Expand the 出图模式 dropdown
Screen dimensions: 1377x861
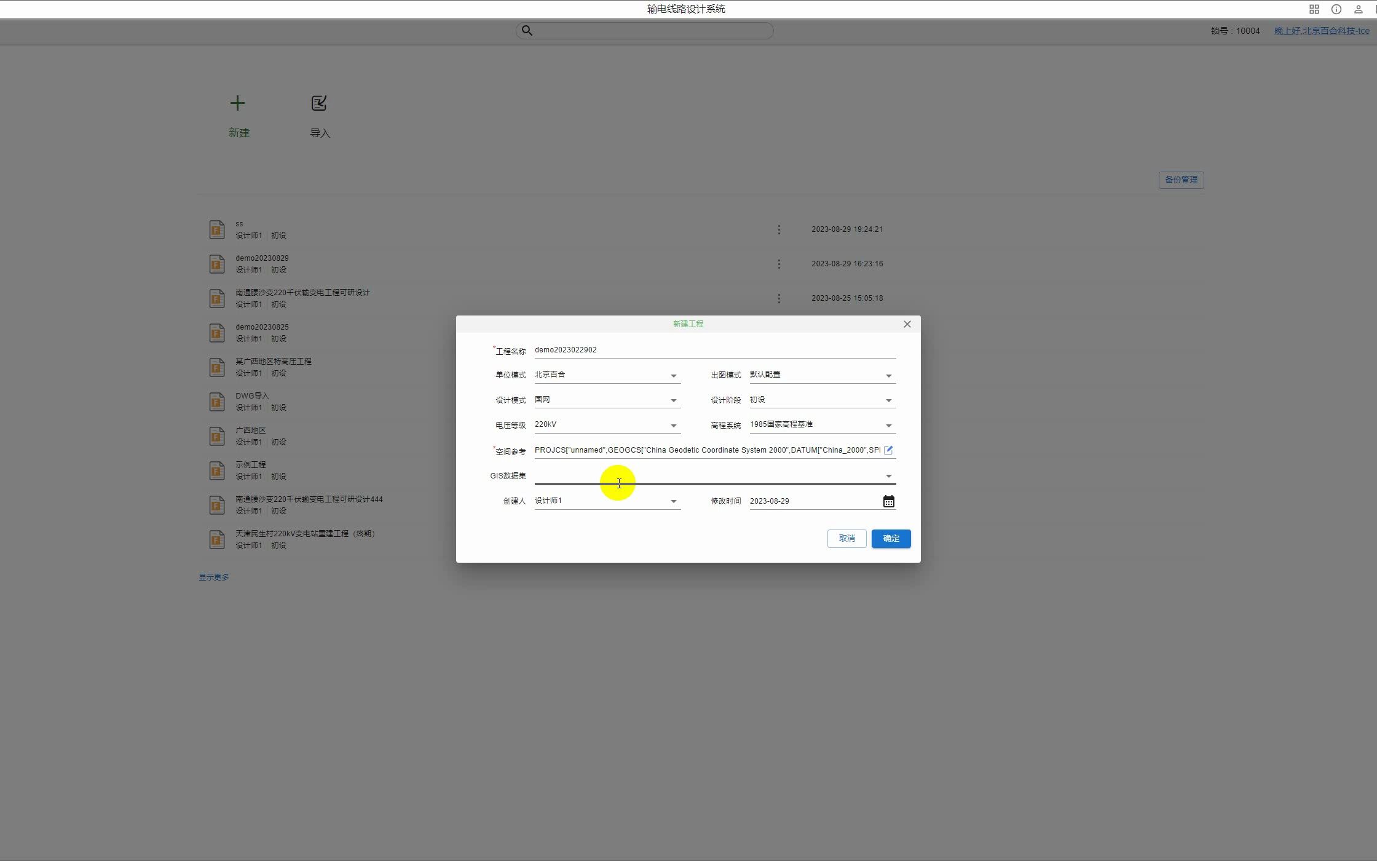click(889, 376)
